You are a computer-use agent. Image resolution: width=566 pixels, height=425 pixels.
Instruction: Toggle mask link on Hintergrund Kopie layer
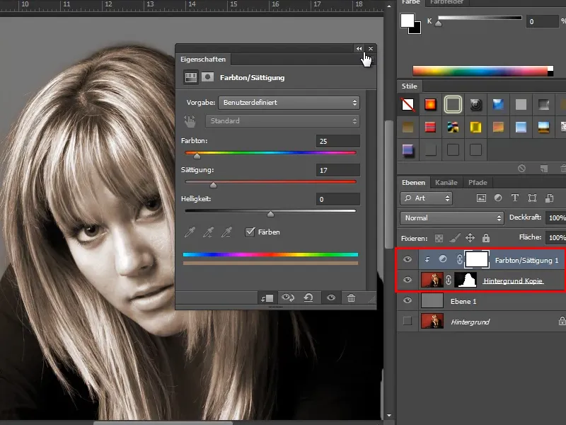point(449,280)
